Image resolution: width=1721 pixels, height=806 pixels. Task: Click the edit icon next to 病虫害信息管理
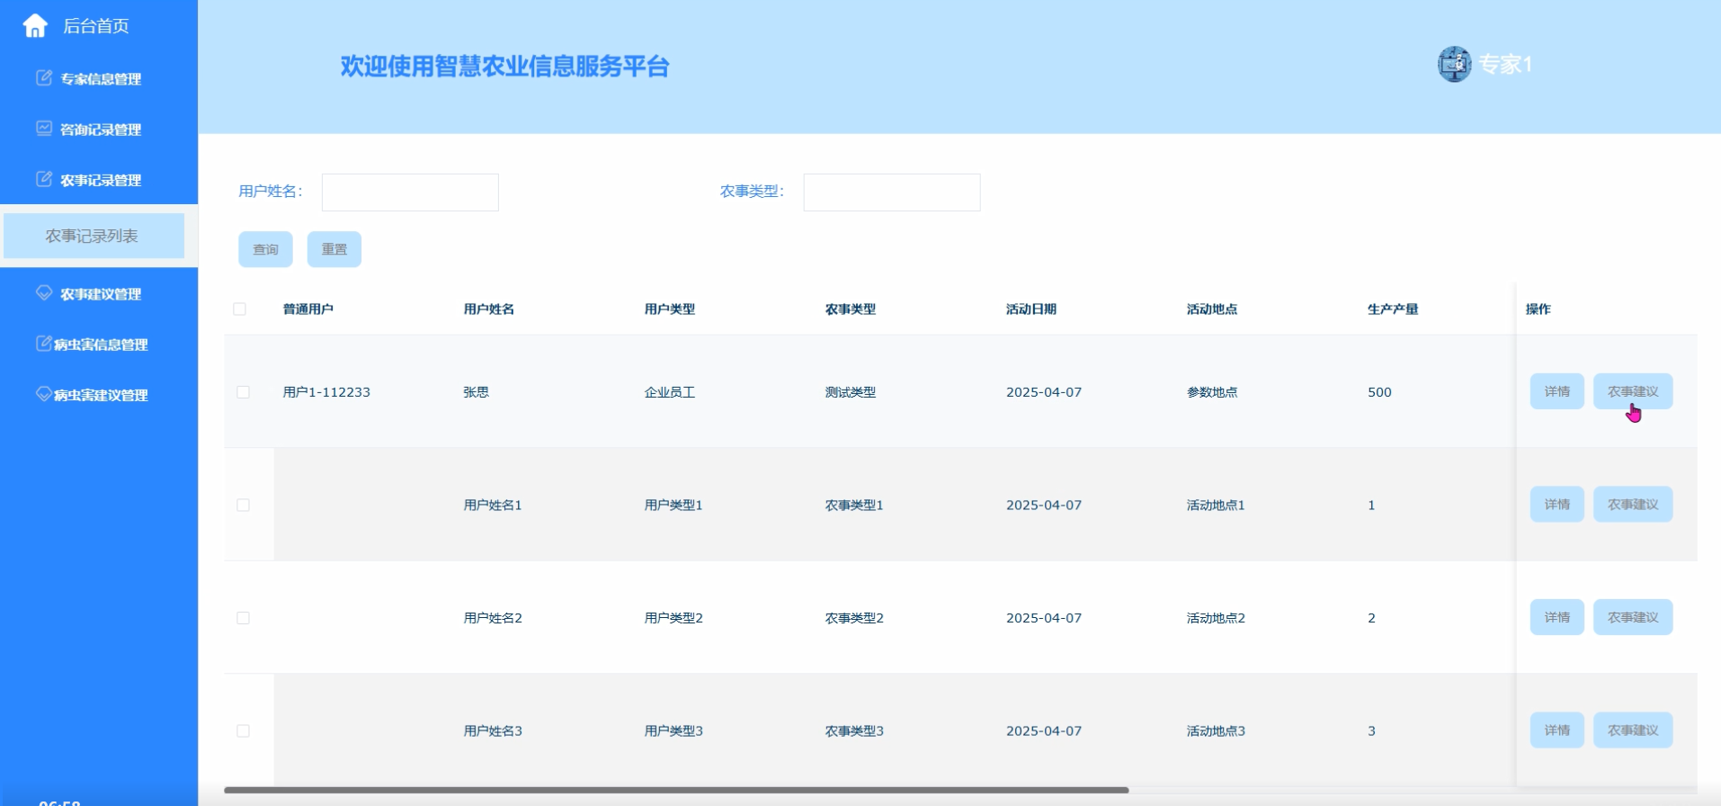(x=43, y=343)
